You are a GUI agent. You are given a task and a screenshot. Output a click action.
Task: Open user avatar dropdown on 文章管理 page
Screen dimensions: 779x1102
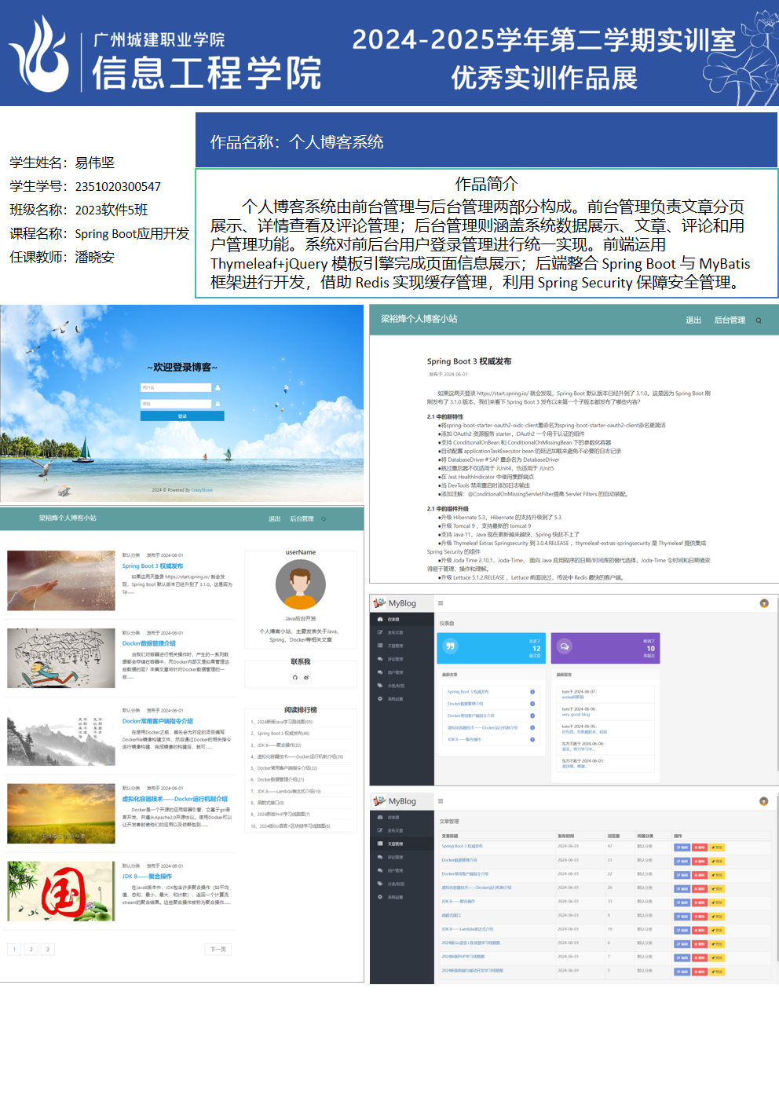pyautogui.click(x=763, y=801)
